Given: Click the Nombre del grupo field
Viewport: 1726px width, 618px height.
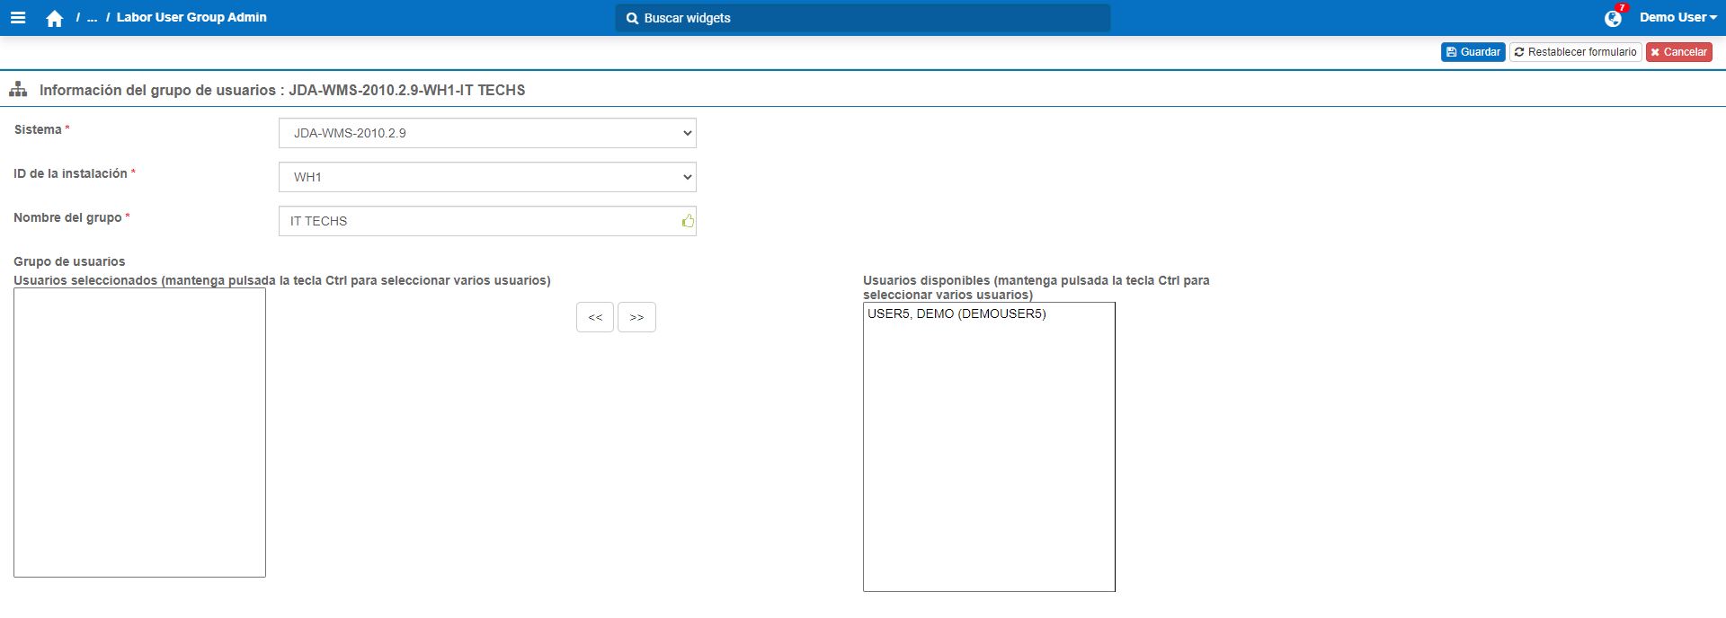Looking at the screenshot, I should pos(481,221).
